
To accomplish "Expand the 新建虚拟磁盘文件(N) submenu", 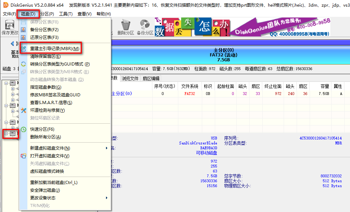I will tap(107, 148).
